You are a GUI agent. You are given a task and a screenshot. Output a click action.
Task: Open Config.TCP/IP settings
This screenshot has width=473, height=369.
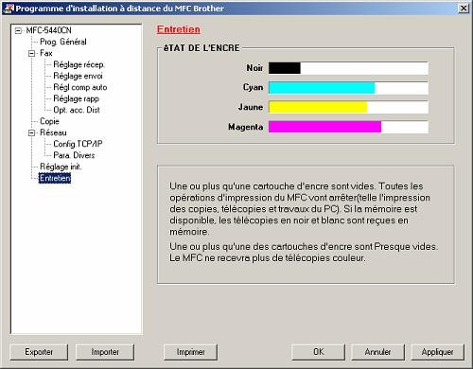coord(78,144)
